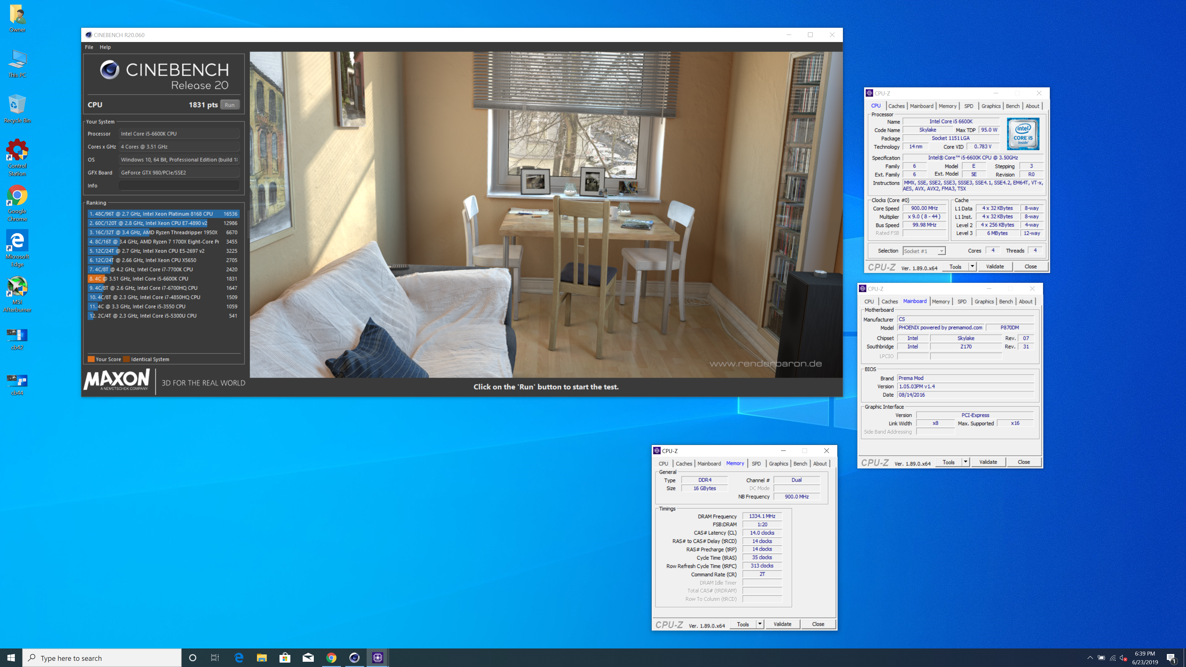
Task: Open the Socket #1 selection dropdown
Action: pos(924,251)
